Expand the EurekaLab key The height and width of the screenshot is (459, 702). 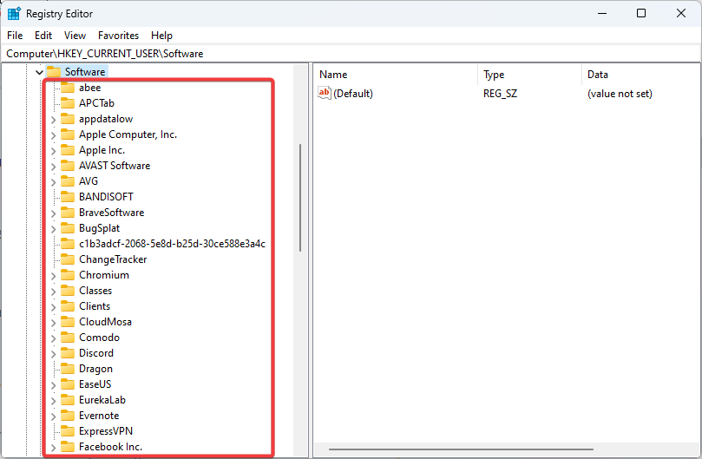pyautogui.click(x=53, y=400)
